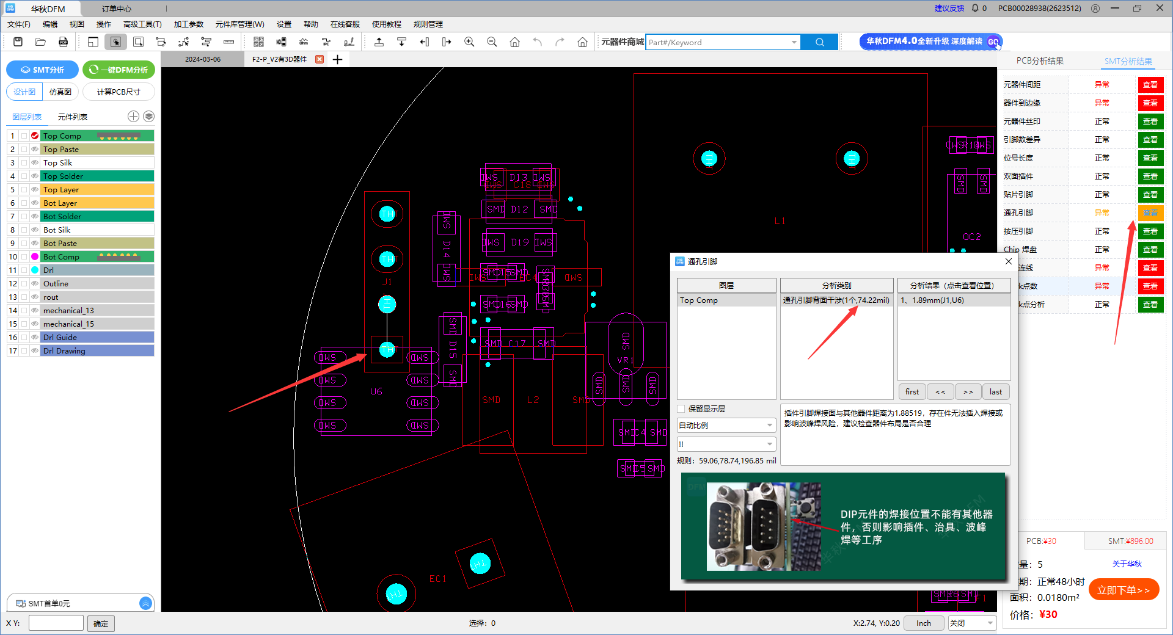Click the blue component search button
Viewport: 1173px width, 635px height.
[819, 42]
